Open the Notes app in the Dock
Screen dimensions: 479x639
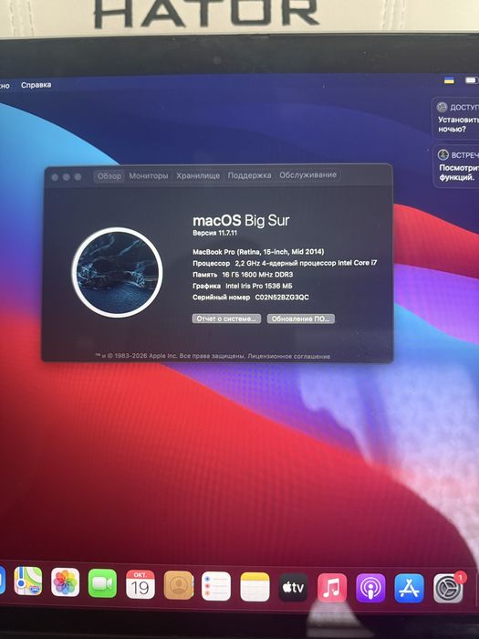pyautogui.click(x=255, y=587)
